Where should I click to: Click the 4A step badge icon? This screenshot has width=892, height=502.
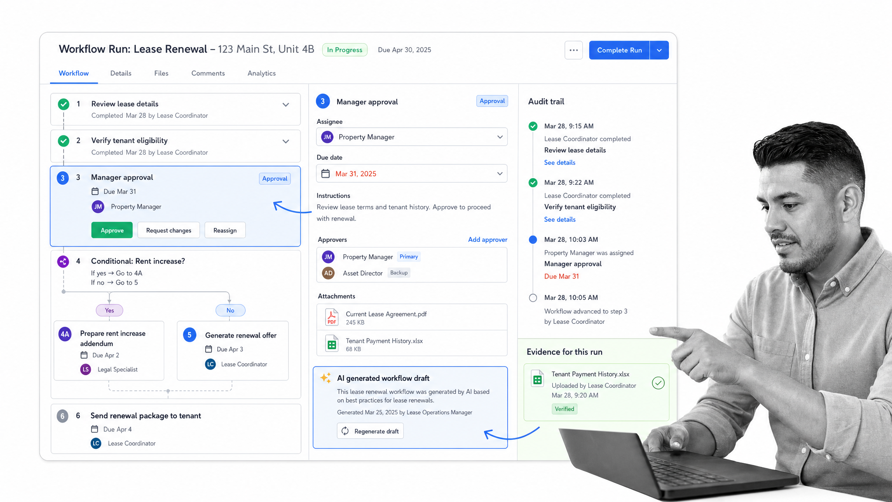pyautogui.click(x=65, y=334)
